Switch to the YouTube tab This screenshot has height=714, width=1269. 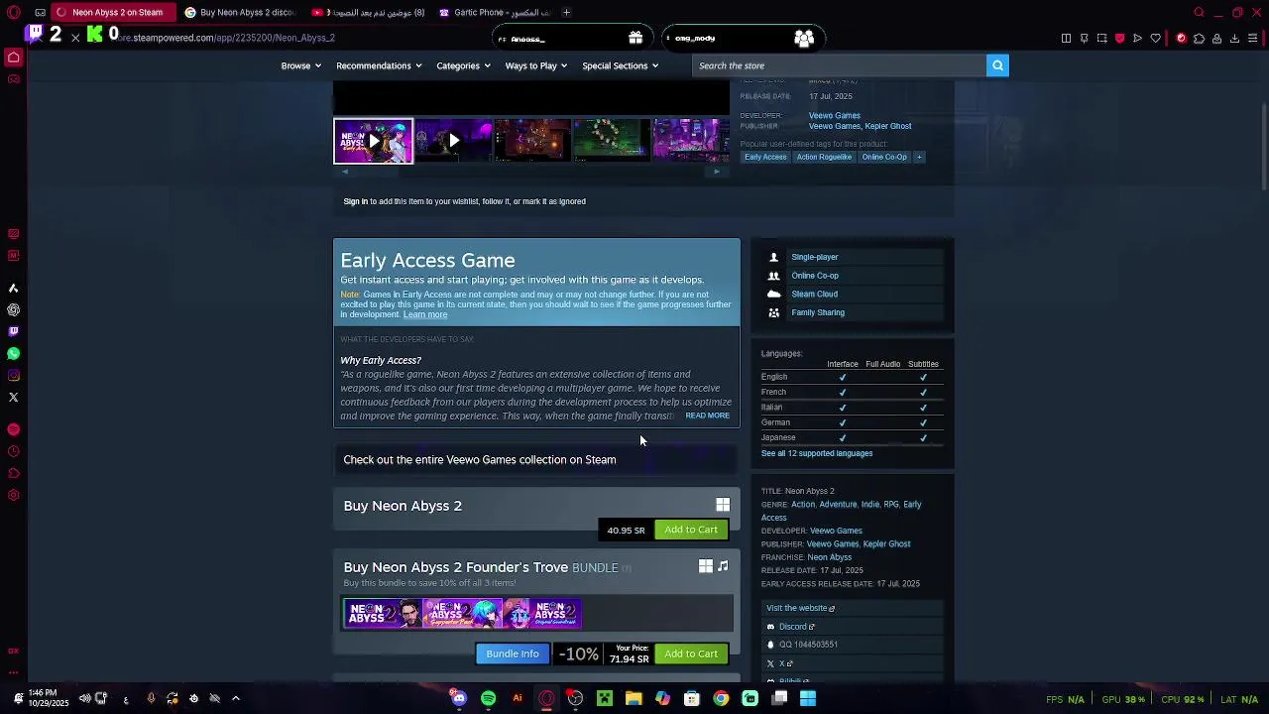[368, 12]
